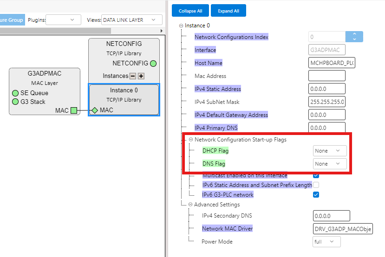385x257 pixels.
Task: Toggle Multicast Enabled on this Interface checkbox
Action: [316, 175]
